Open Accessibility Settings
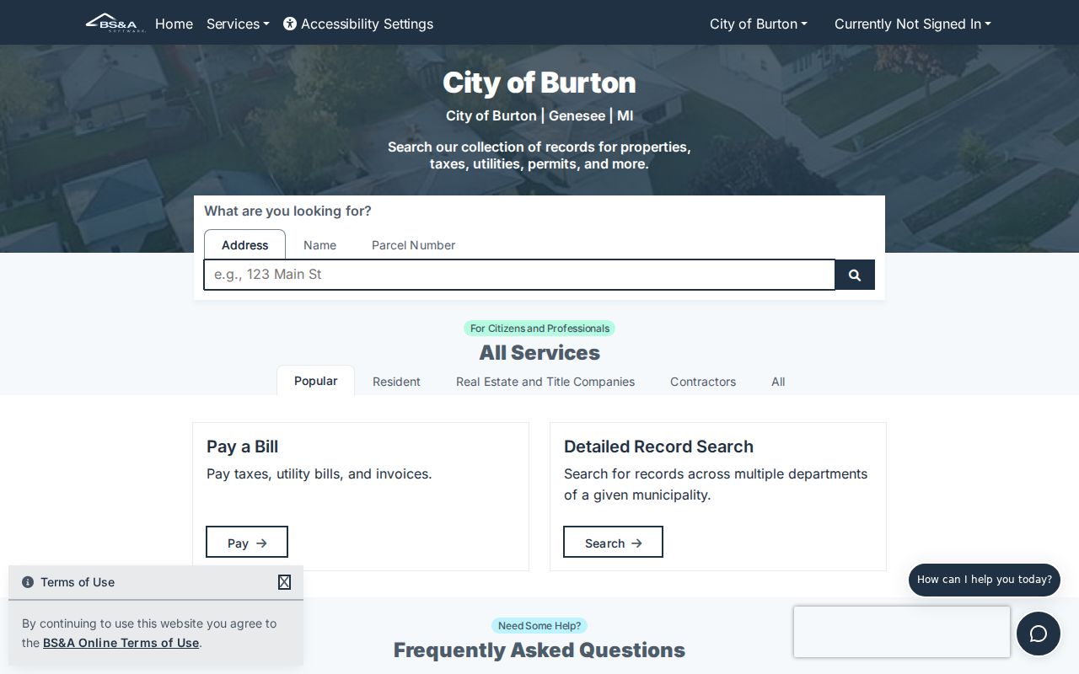Viewport: 1079px width, 674px height. point(358,24)
